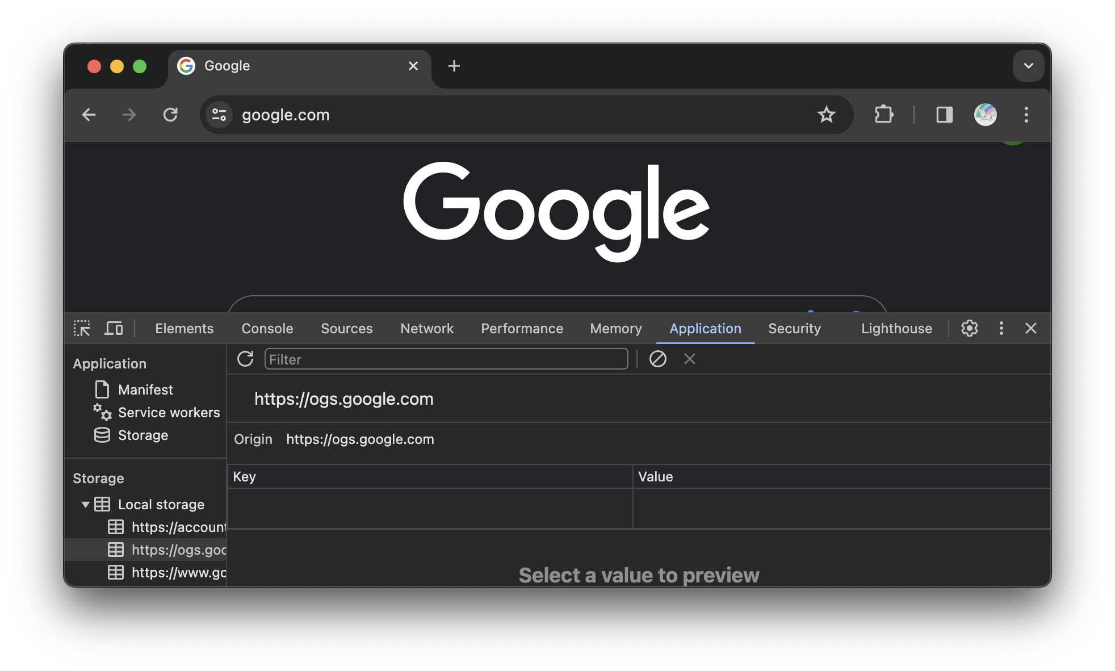Activate the inspect element picker icon
Screen dimensions: 1115x671
coord(82,328)
